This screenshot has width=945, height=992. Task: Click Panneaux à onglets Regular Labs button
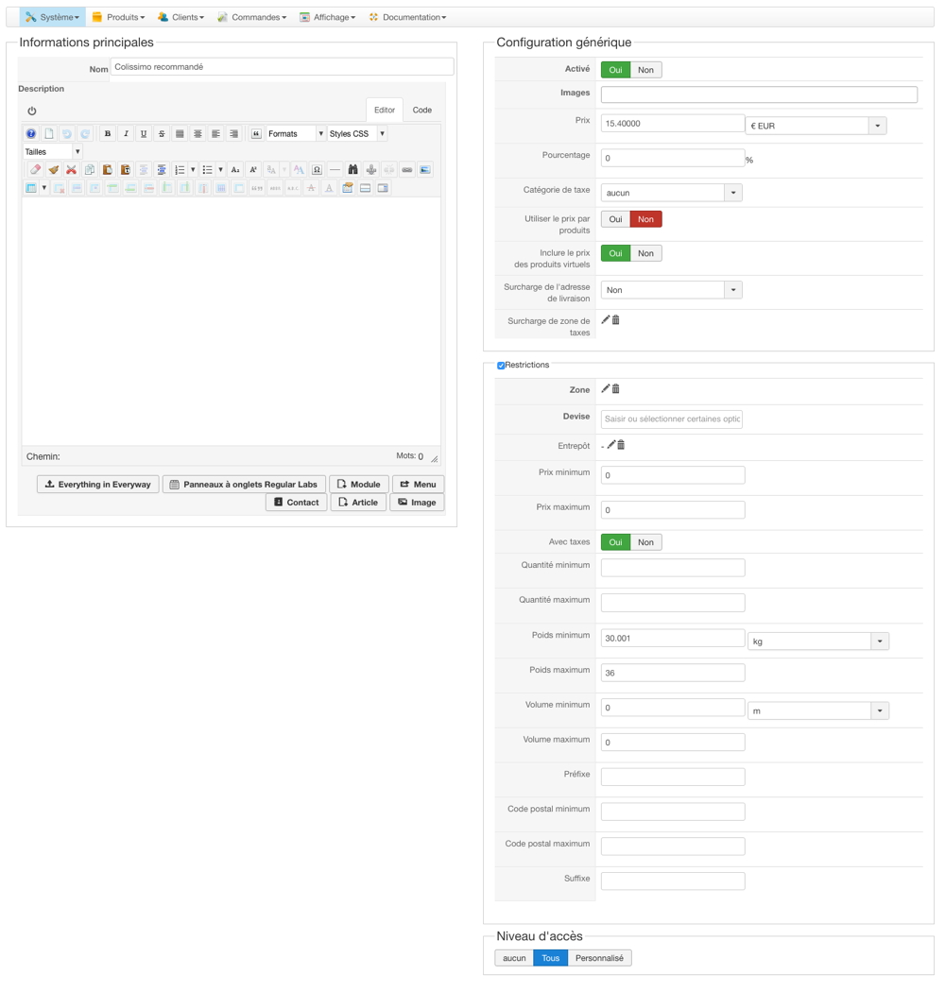click(x=245, y=484)
